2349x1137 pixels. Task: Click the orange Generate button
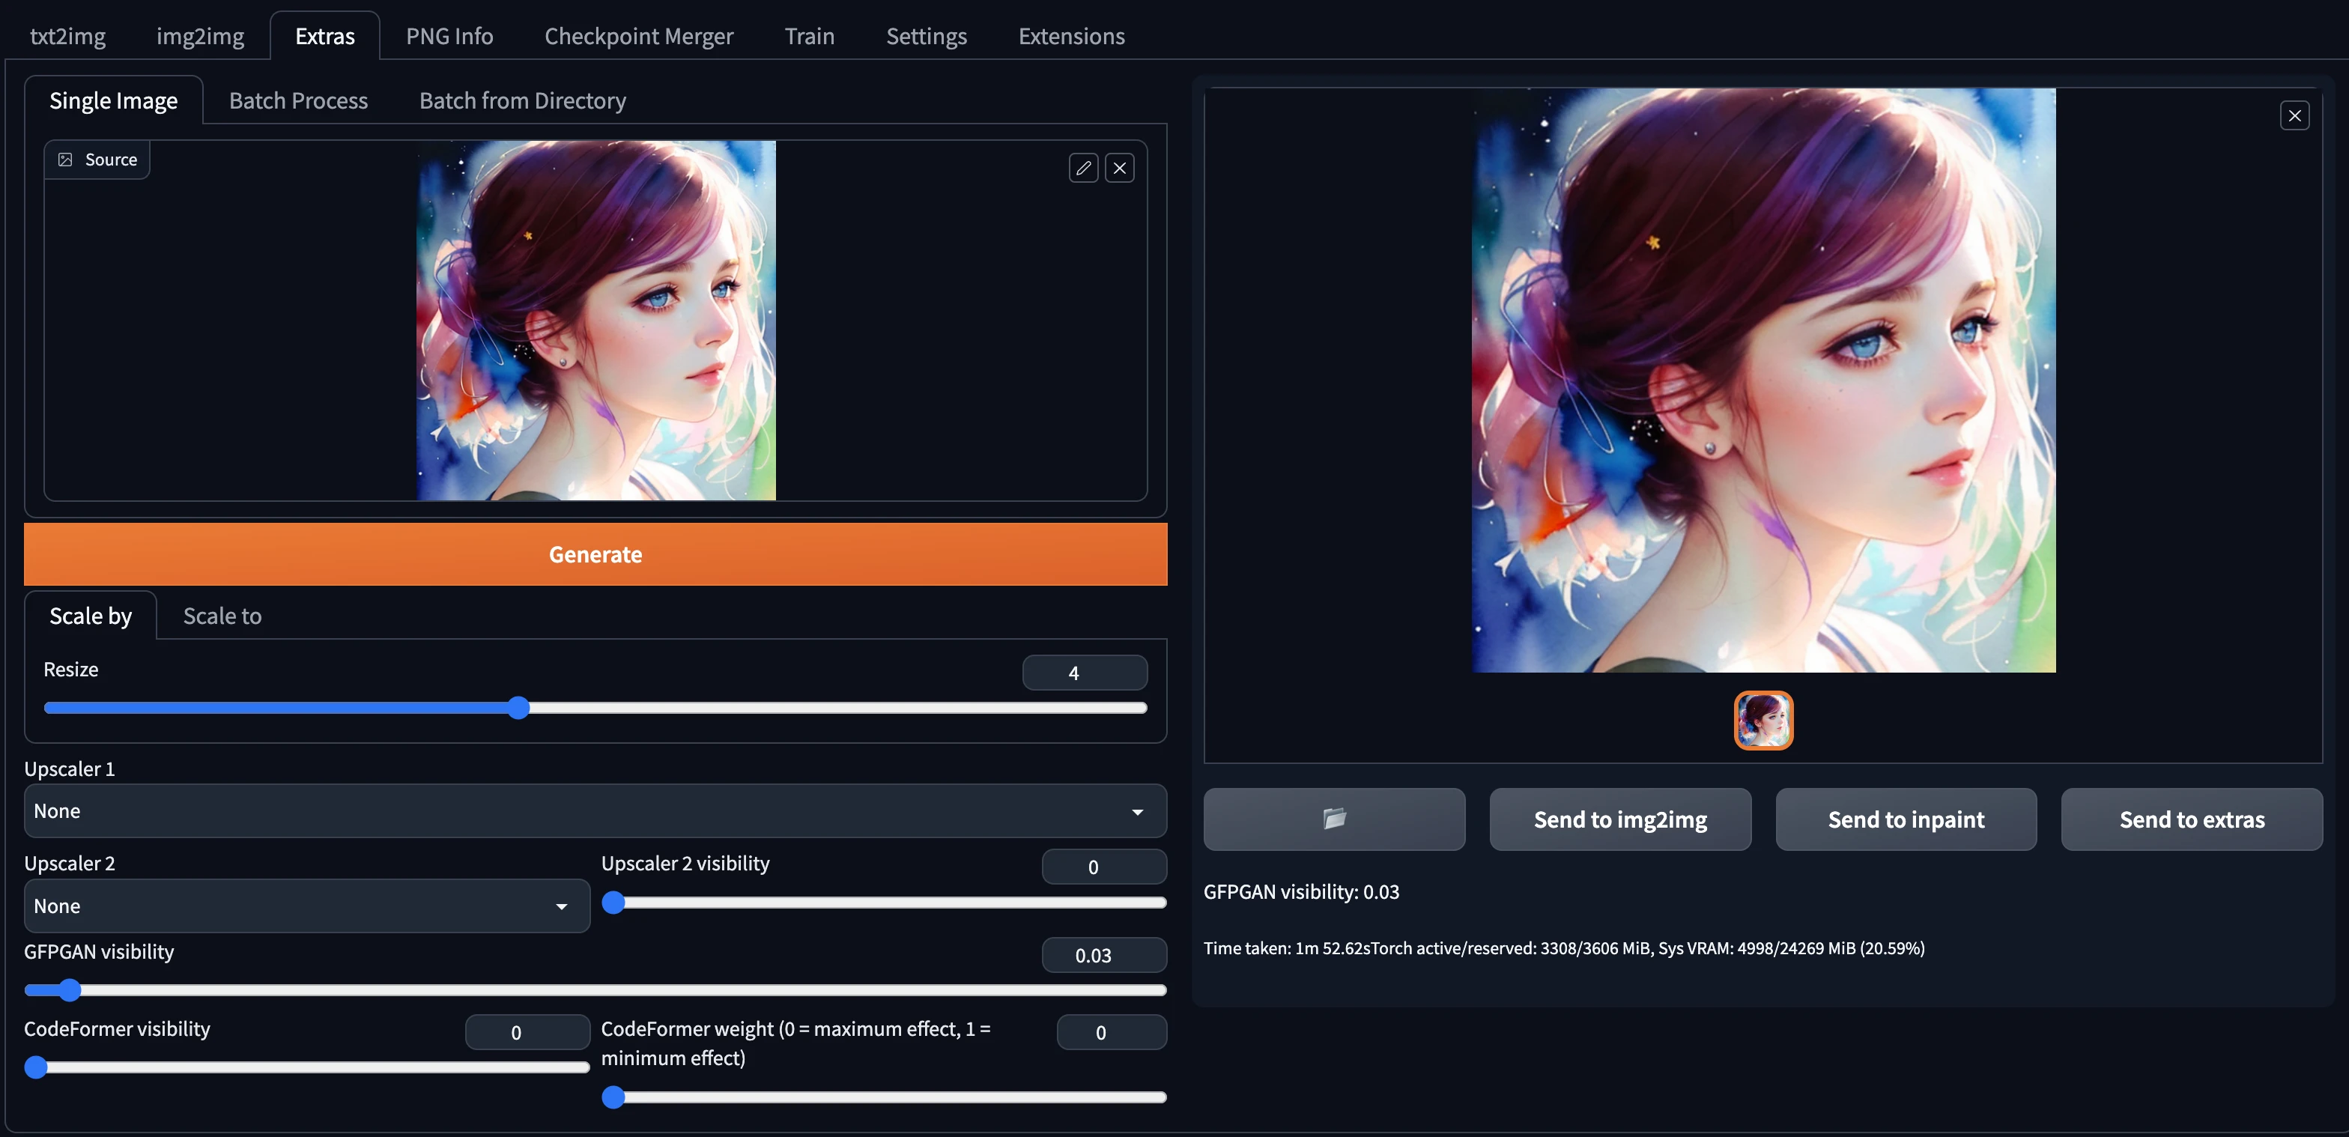[595, 554]
